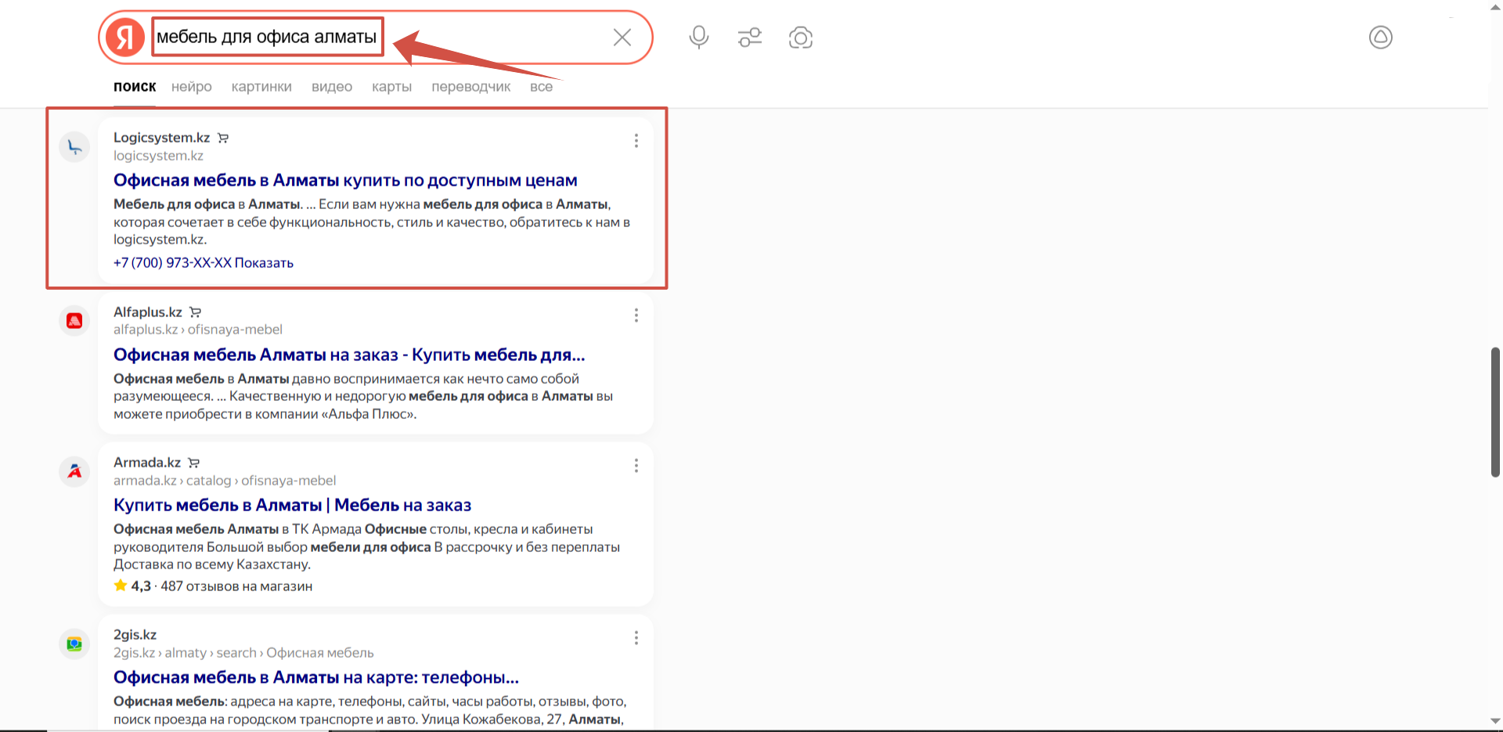
Task: Click the Armada.kz favicon
Action: click(x=75, y=471)
